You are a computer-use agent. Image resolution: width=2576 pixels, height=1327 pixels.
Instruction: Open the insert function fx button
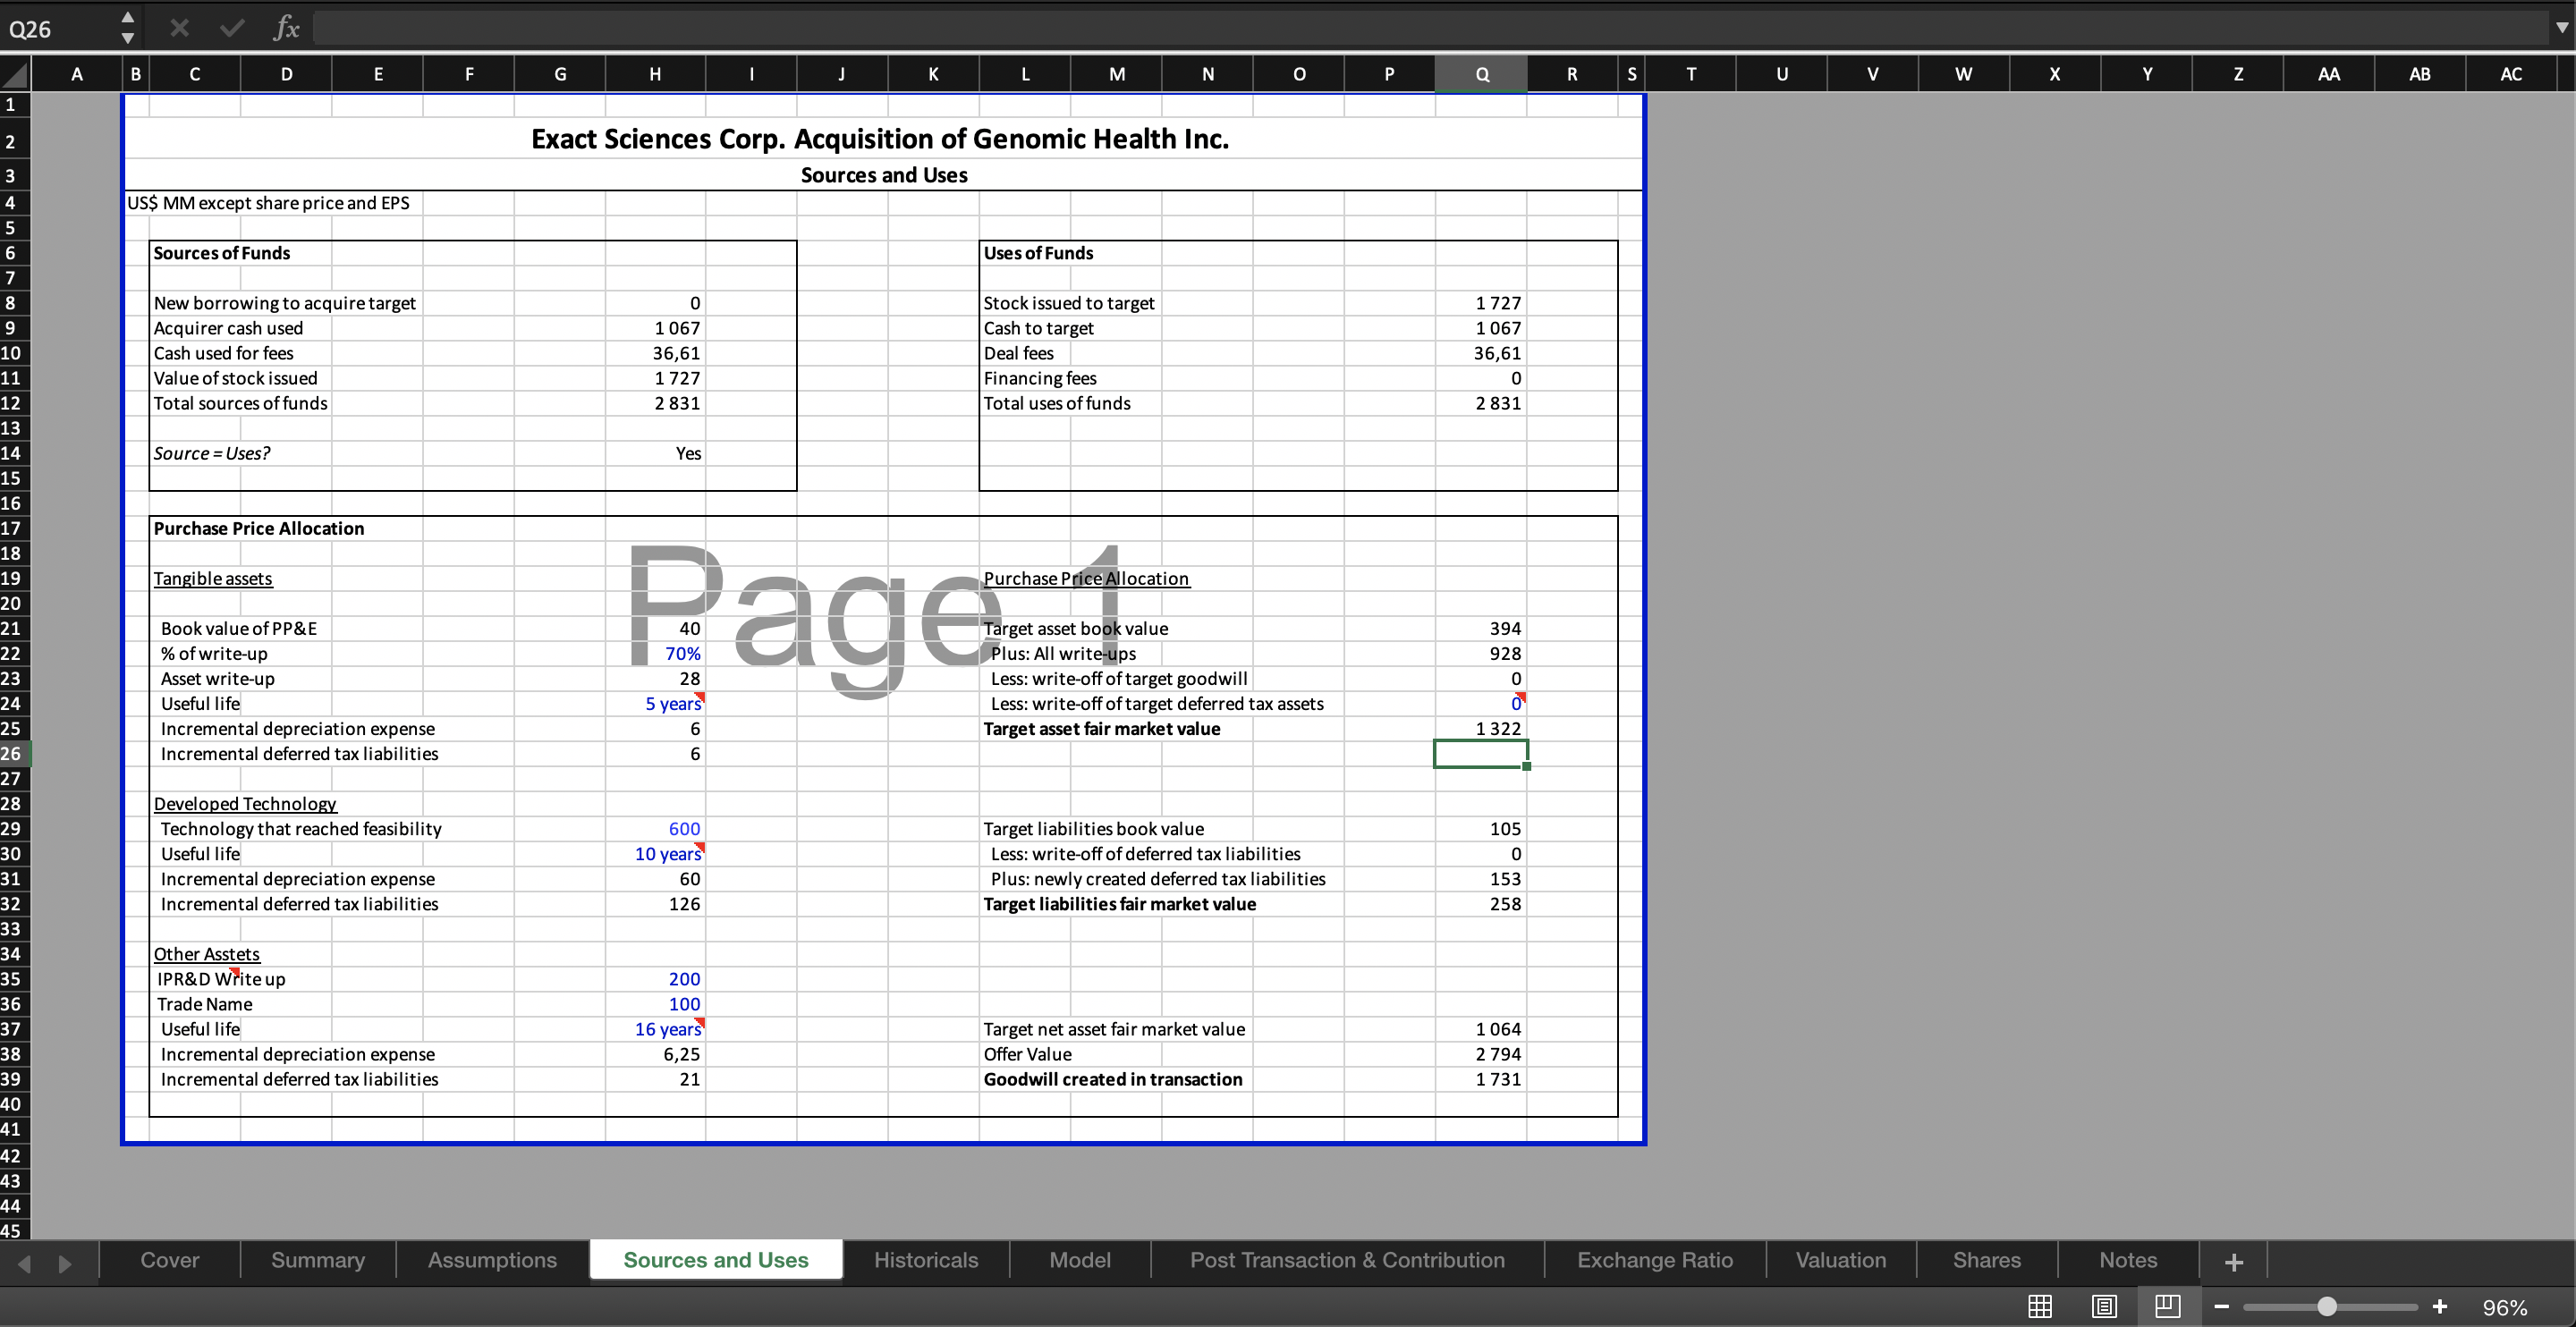tap(286, 28)
